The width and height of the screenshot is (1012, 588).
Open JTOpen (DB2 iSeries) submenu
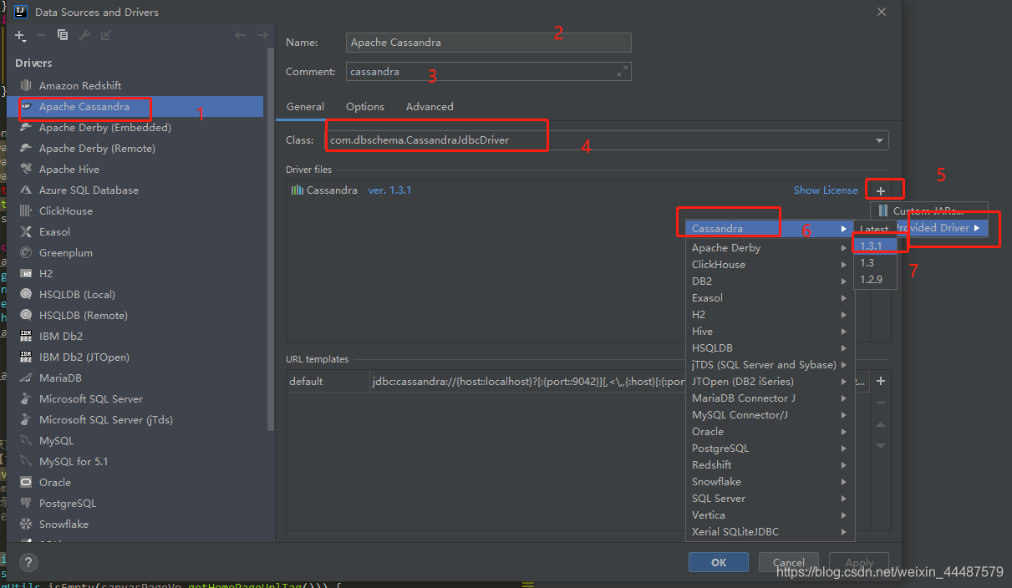tap(769, 381)
